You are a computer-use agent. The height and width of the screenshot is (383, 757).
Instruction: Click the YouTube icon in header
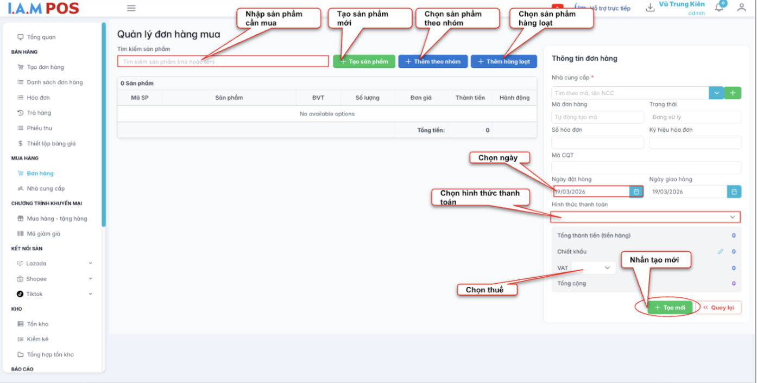(x=557, y=7)
